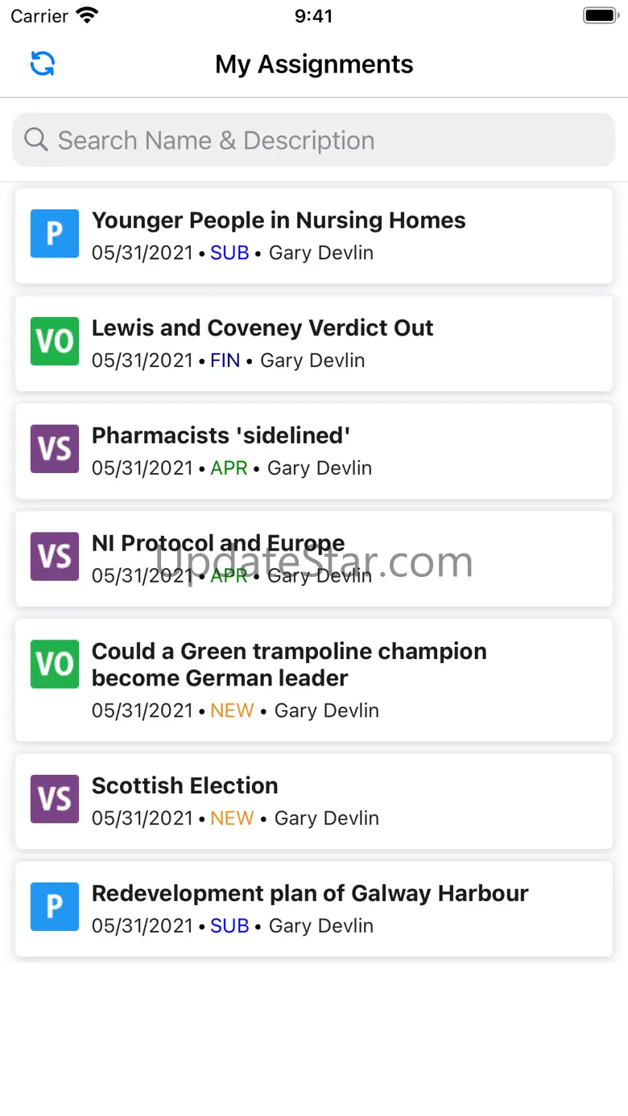The image size is (628, 1116).
Task: Tap the purple VS icon for Pharmacists 'sidelined'
Action: coord(55,449)
